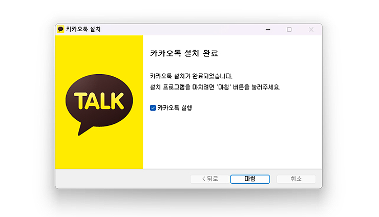379x217 pixels.
Task: Click the 카카오톡 설치가 완료되었습니다 message
Action: [x=191, y=76]
